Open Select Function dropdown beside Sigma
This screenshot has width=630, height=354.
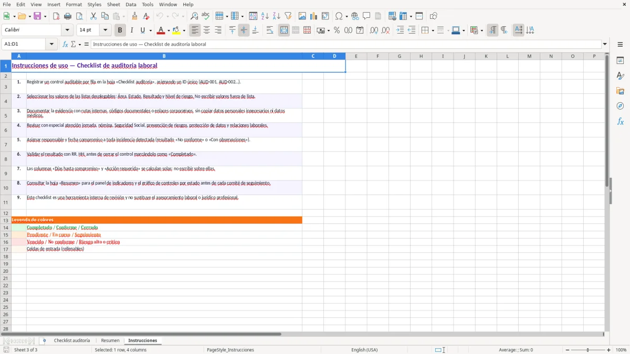[x=80, y=44]
